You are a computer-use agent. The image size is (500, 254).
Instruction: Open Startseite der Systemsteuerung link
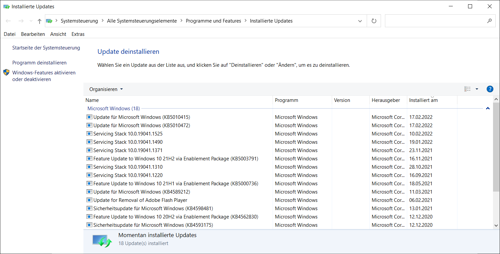point(46,48)
